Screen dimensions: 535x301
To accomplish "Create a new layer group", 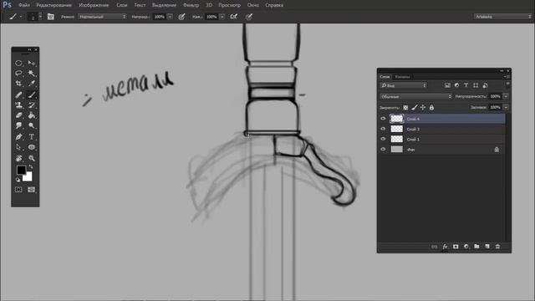I will tap(476, 247).
